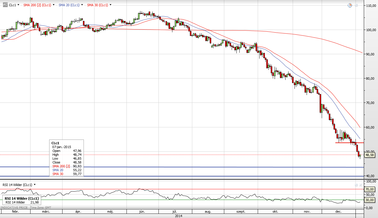The image size is (378, 218).
Task: Click the SMA 200 [2] 90,93 value row
Action: point(67,166)
